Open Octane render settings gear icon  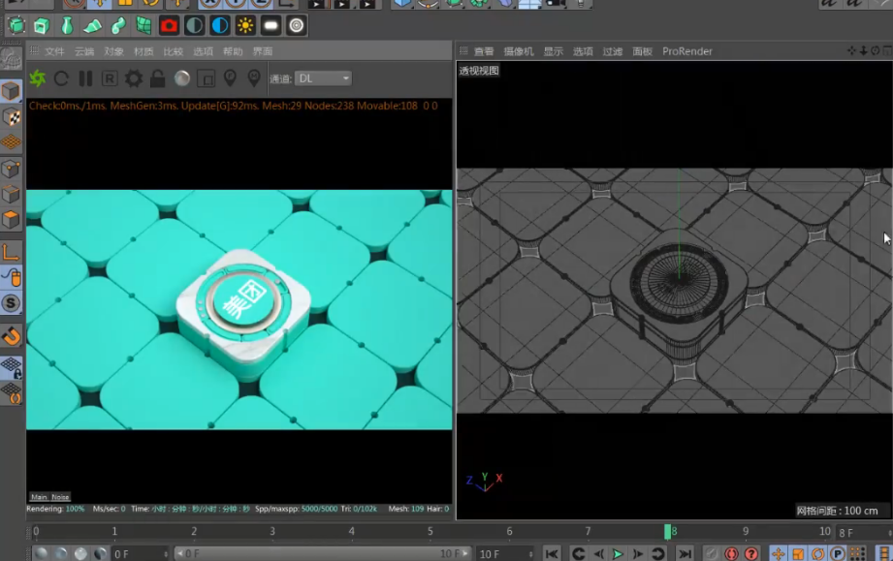[134, 78]
